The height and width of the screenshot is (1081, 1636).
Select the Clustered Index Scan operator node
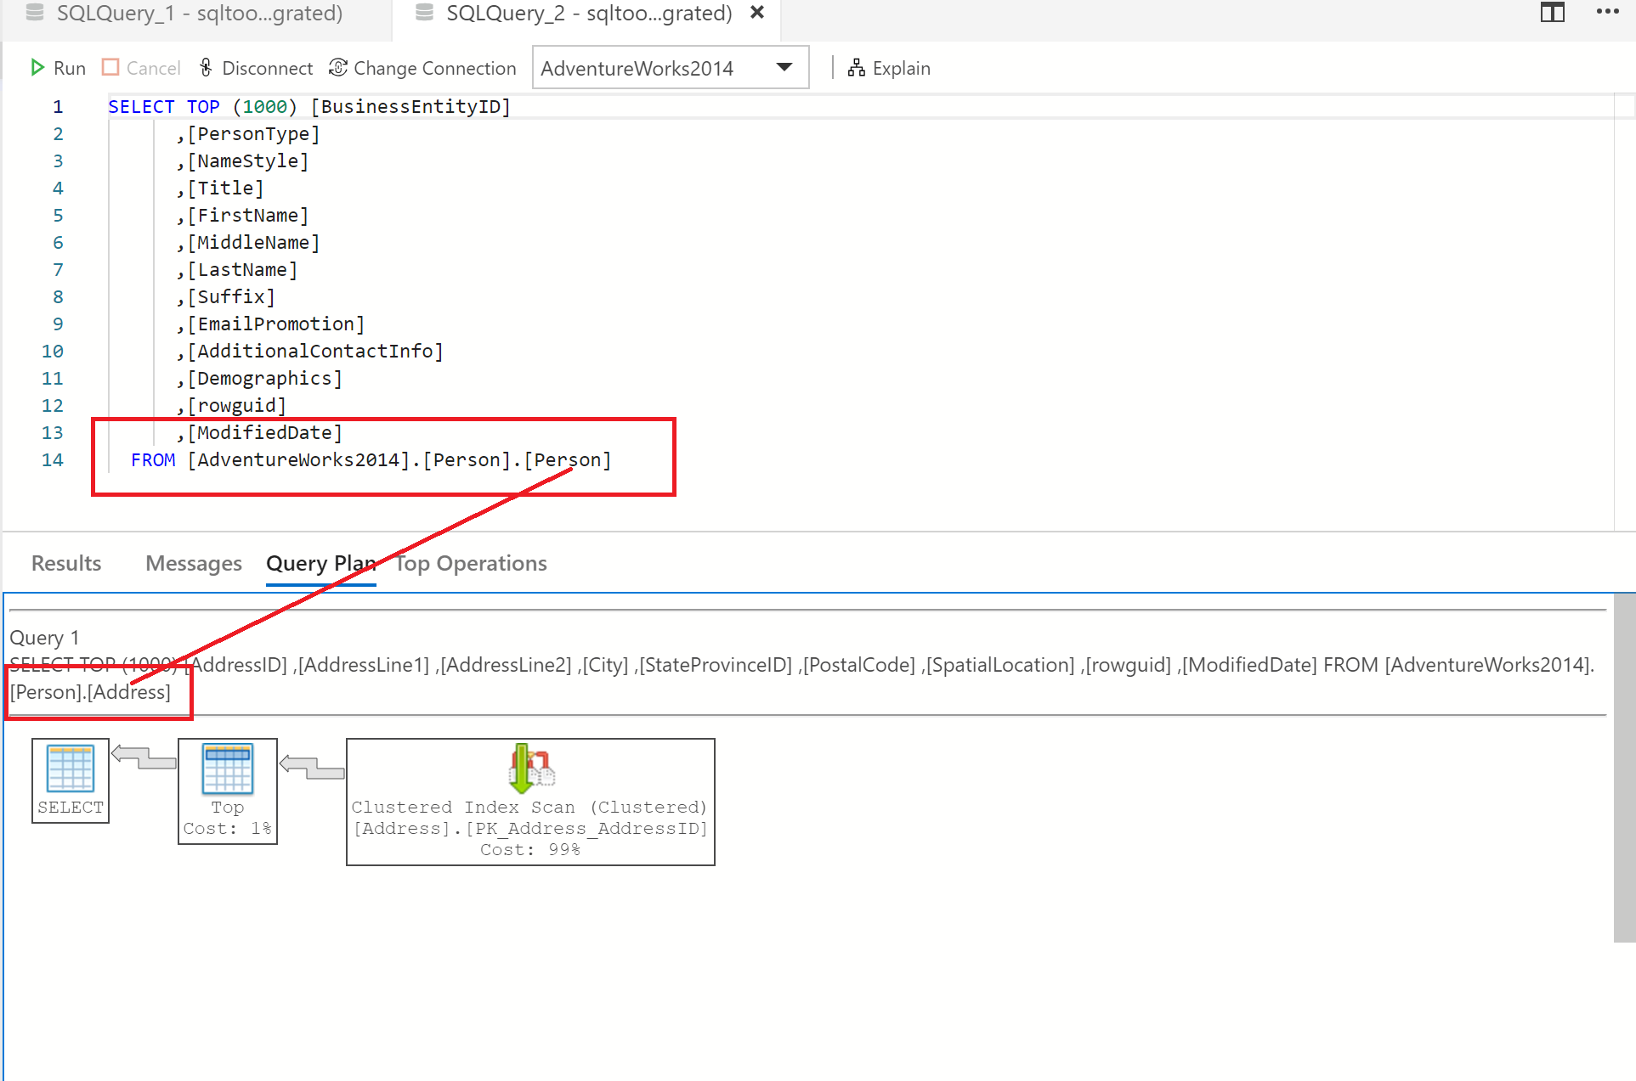coord(530,802)
